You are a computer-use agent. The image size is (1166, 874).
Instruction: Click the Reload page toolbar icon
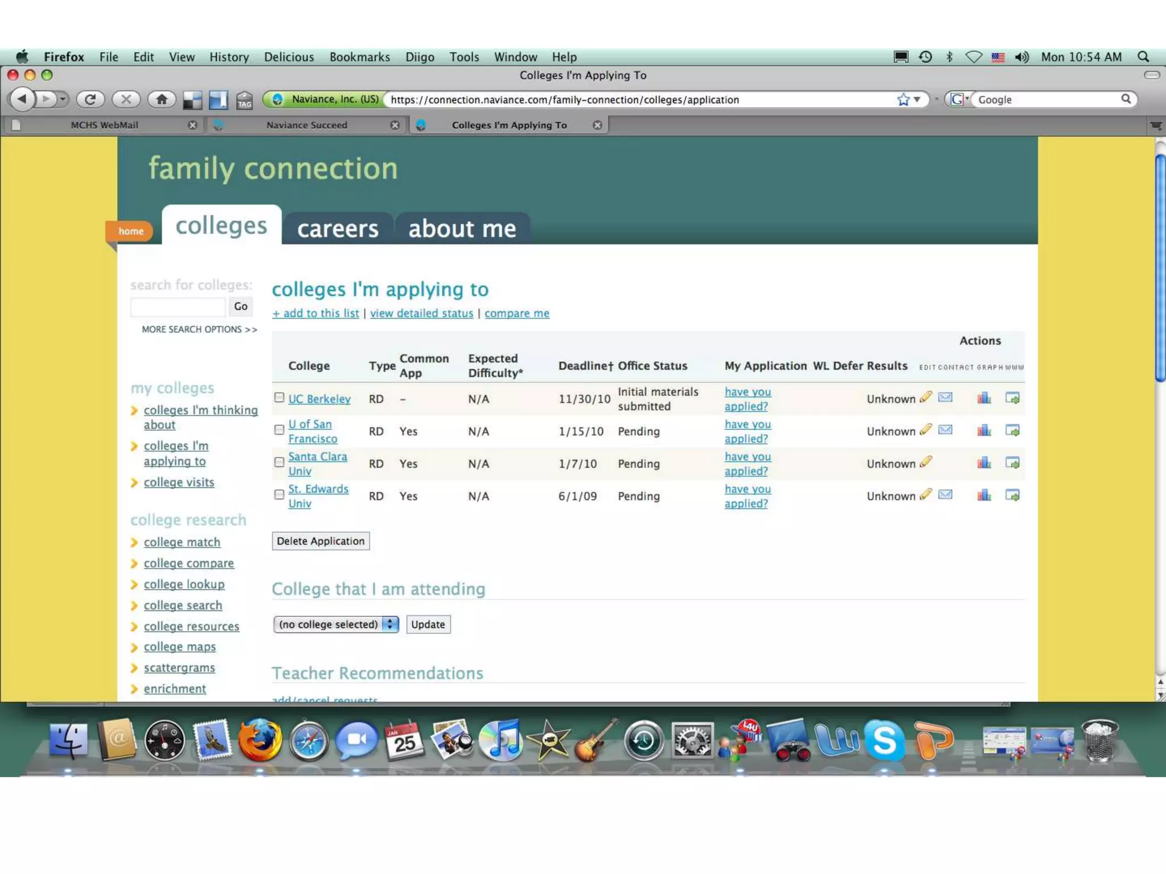(x=90, y=100)
